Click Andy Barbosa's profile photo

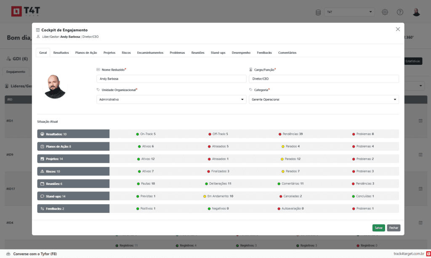click(56, 87)
